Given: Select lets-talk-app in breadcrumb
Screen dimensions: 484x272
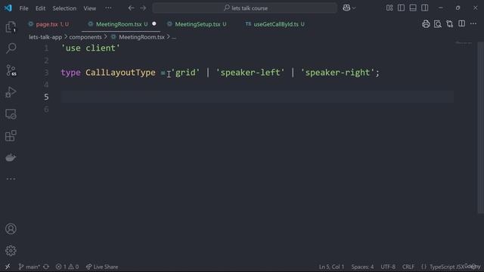Looking at the screenshot, I should pyautogui.click(x=45, y=37).
